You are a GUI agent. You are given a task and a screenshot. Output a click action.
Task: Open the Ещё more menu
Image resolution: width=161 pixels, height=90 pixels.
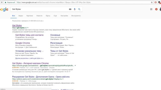[55, 16]
